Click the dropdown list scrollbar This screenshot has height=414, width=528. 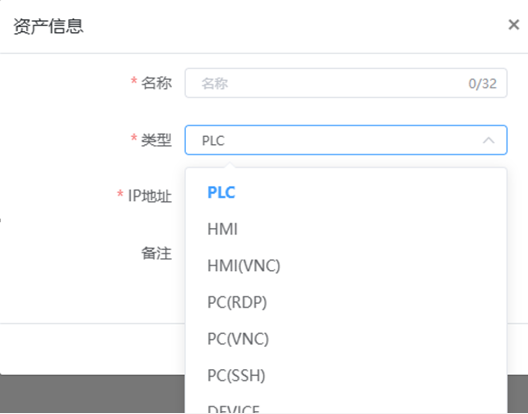pyautogui.click(x=502, y=269)
